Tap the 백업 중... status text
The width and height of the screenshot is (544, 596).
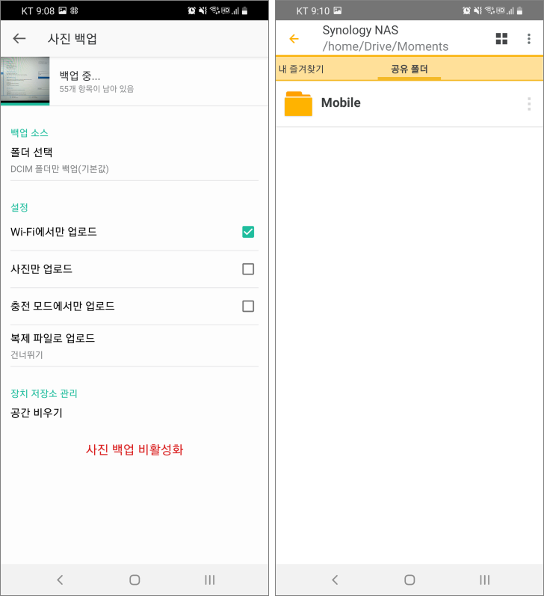(x=80, y=76)
